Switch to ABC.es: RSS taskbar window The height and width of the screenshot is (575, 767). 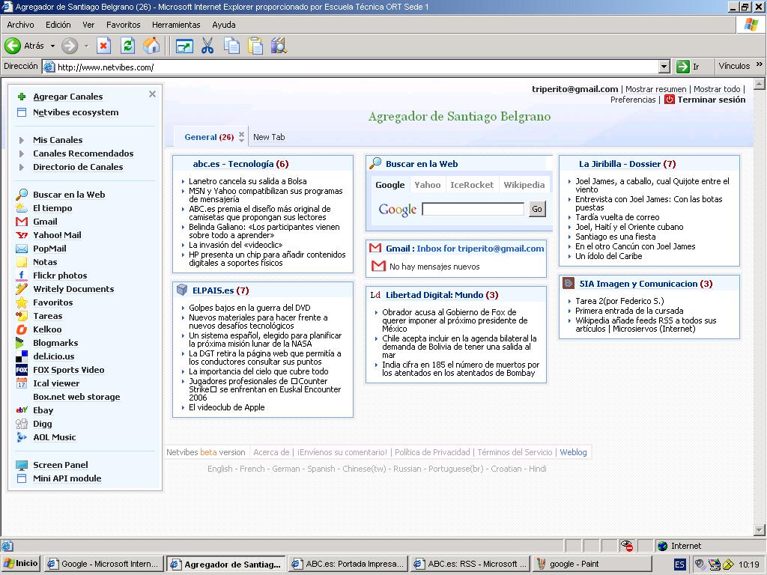click(470, 564)
